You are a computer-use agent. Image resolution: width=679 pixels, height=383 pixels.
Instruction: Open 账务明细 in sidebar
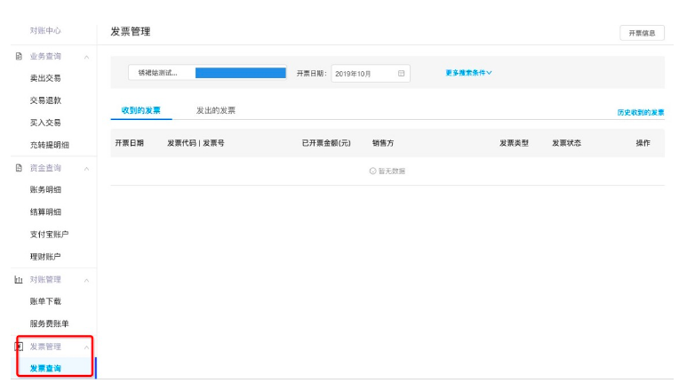45,189
